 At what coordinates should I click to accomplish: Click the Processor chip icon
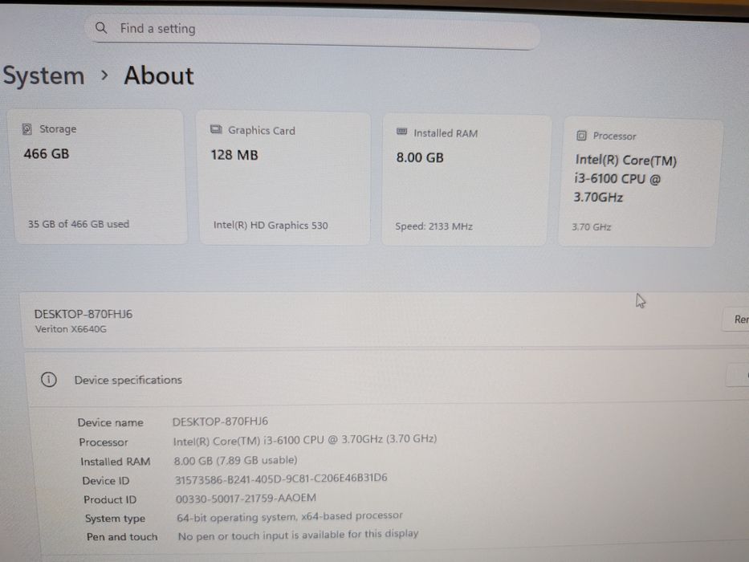click(581, 136)
